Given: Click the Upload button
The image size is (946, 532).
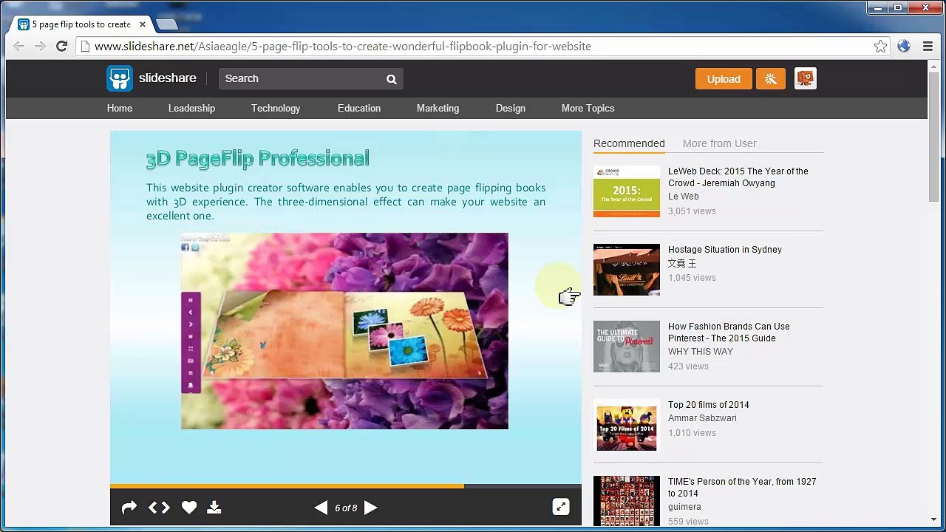Looking at the screenshot, I should [724, 79].
